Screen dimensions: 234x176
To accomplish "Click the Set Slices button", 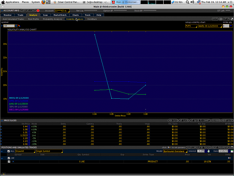I will pyautogui.click(x=184, y=120).
